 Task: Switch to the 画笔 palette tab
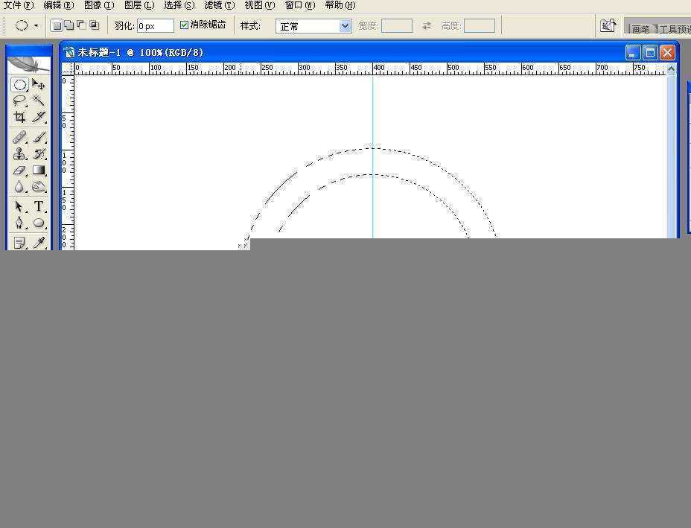tap(640, 29)
